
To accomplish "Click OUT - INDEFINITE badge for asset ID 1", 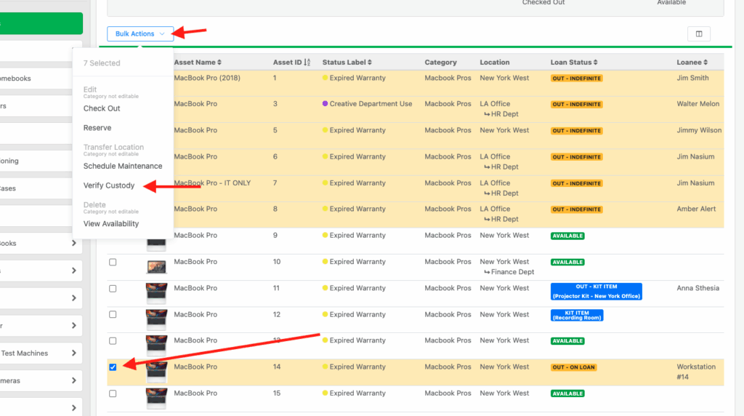I will pos(576,79).
